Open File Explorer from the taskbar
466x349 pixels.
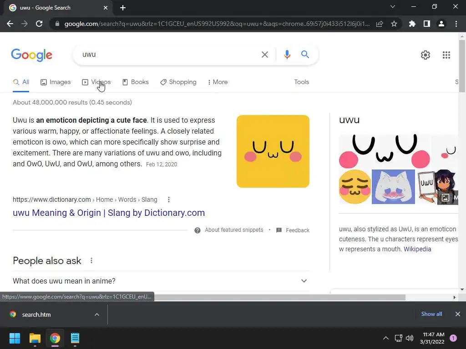pyautogui.click(x=35, y=338)
